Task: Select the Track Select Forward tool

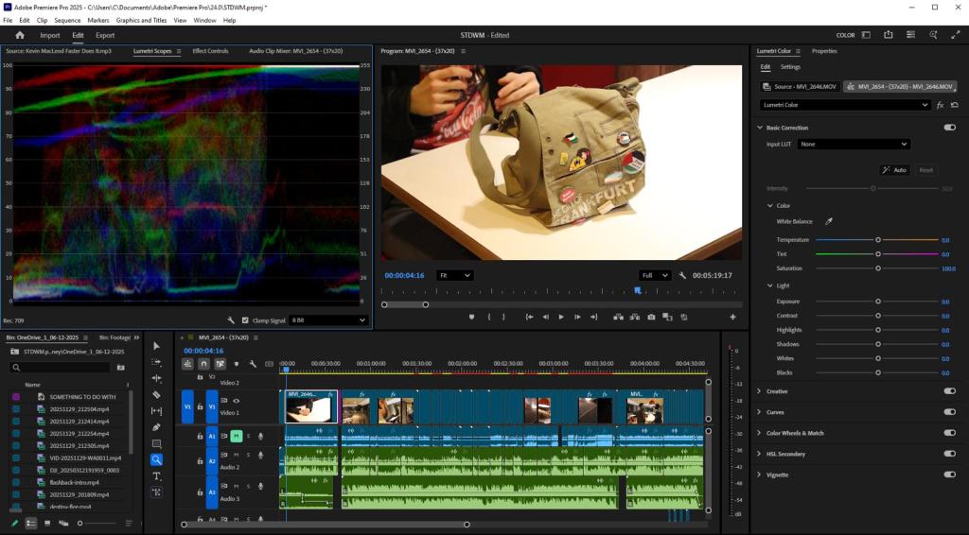Action: (x=156, y=362)
